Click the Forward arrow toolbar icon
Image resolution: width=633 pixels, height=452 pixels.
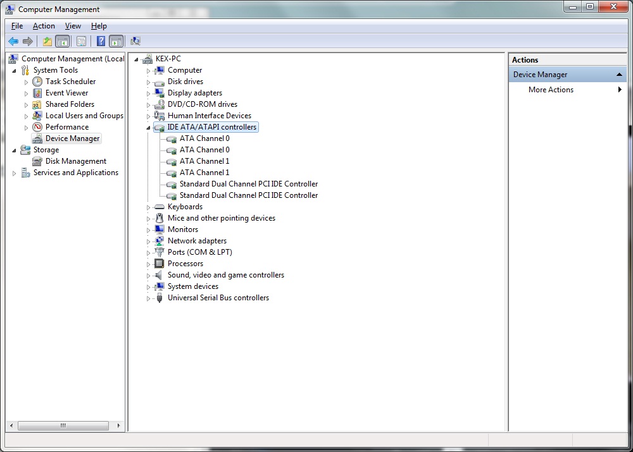tap(28, 41)
